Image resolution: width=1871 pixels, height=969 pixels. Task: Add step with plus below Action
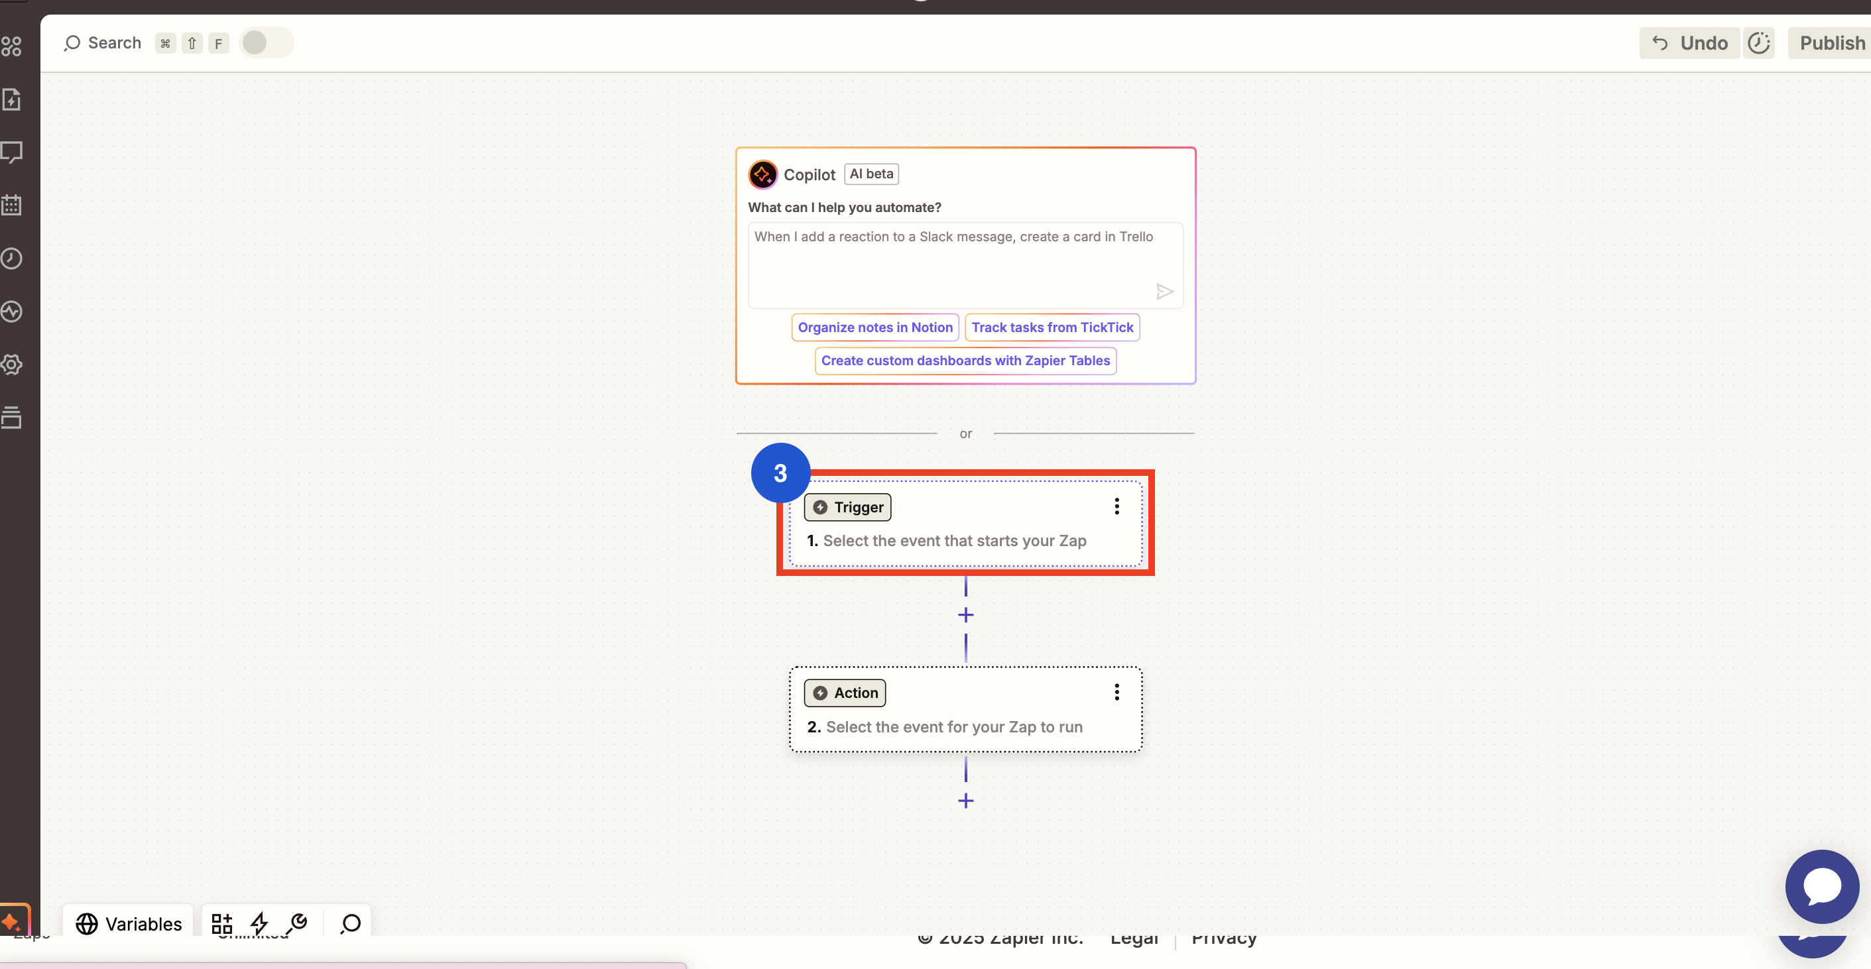click(x=965, y=801)
